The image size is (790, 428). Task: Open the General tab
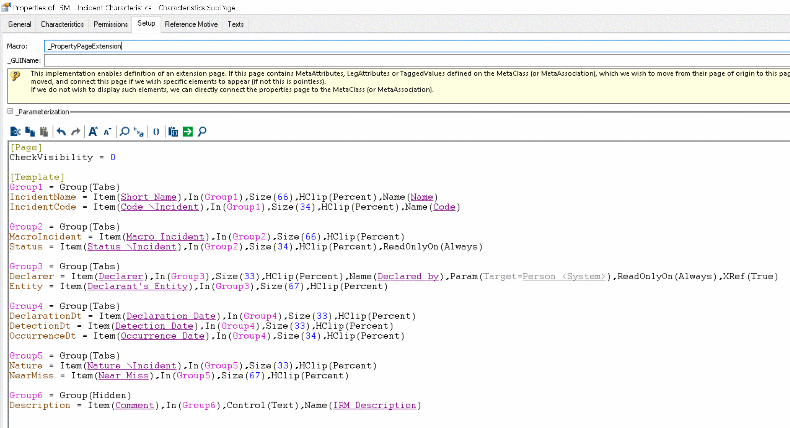19,24
